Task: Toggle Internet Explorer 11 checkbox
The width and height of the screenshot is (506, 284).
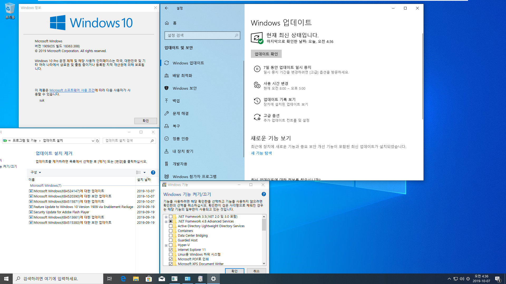Action: pyautogui.click(x=171, y=250)
